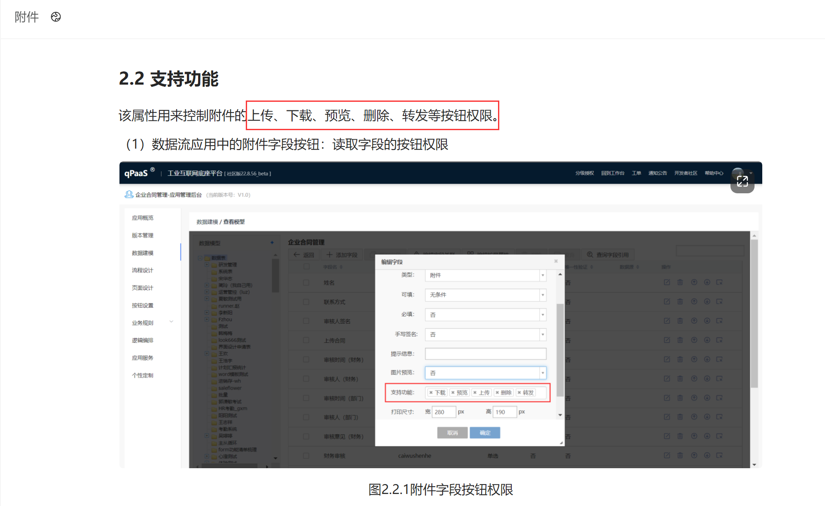Screen dimensions: 825x506
Task: Open the 图片预览 dropdown
Action: click(x=485, y=373)
